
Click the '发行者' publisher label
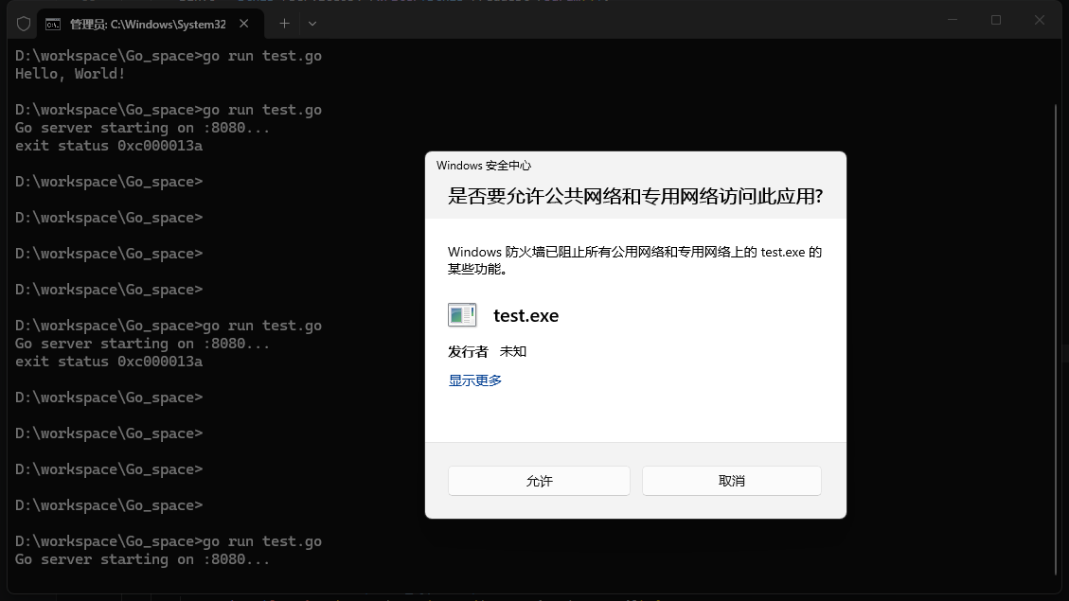pos(468,351)
